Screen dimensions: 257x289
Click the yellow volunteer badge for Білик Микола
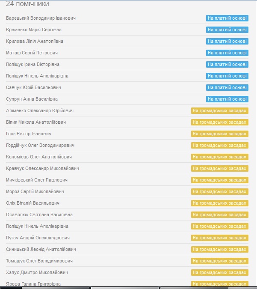tap(220, 122)
